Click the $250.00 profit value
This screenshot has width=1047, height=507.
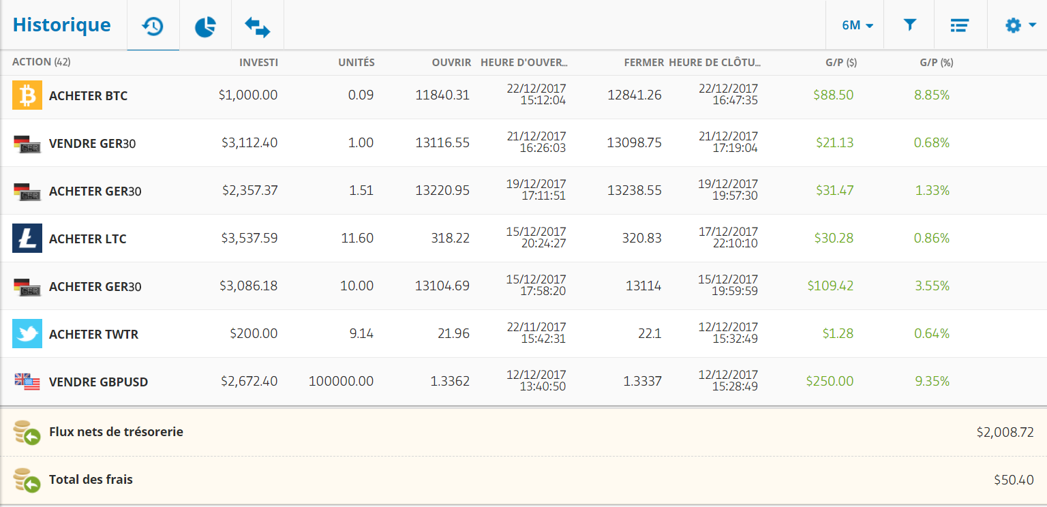click(x=830, y=382)
